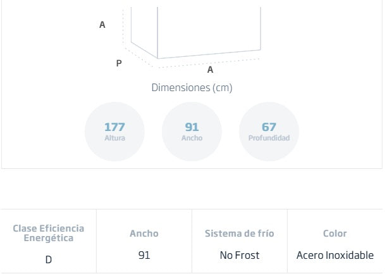The height and width of the screenshot is (274, 389).
Task: Click the Acero Inoxidable color value
Action: point(335,256)
